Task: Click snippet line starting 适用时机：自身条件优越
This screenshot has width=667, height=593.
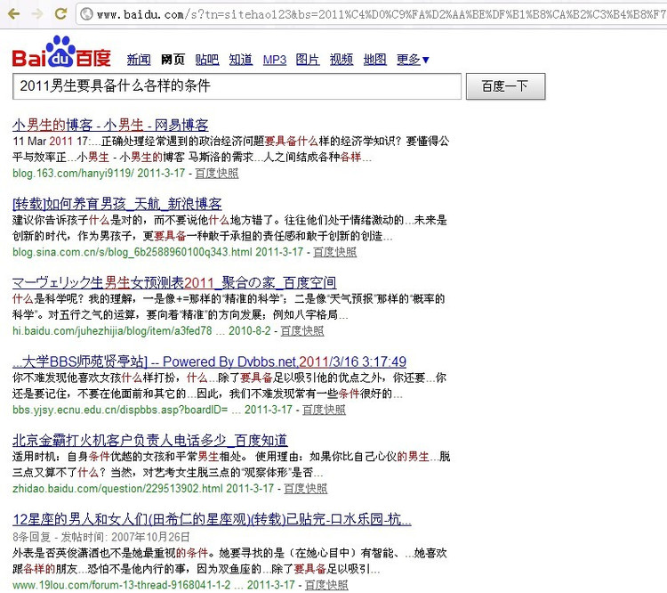Action: point(231,456)
